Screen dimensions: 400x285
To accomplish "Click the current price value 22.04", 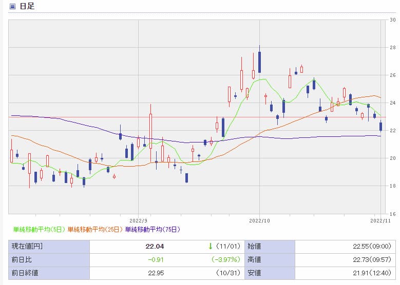I will (155, 246).
